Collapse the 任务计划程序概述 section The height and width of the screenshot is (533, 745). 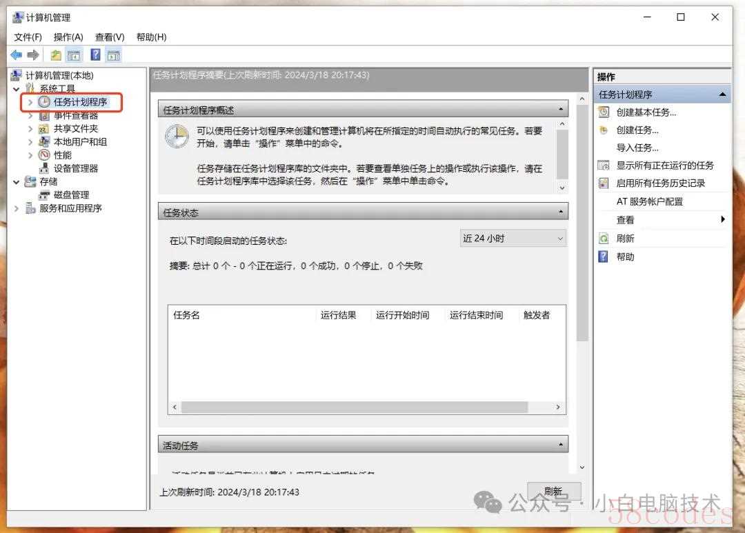[x=561, y=110]
